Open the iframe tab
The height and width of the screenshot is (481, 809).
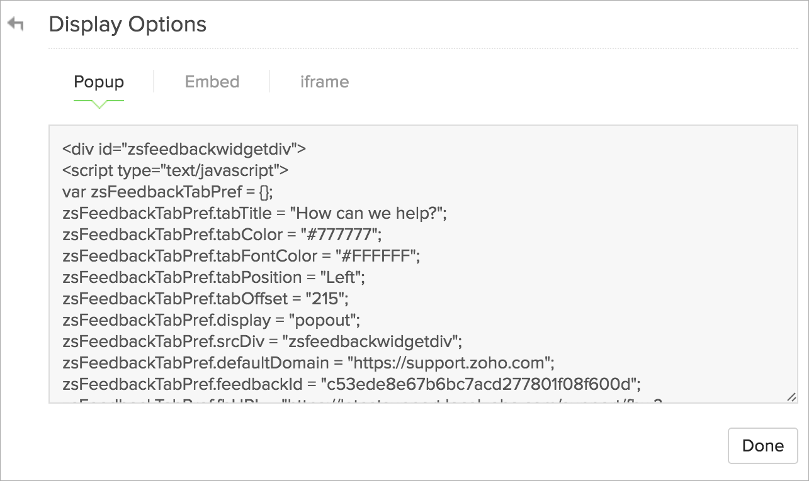coord(324,82)
